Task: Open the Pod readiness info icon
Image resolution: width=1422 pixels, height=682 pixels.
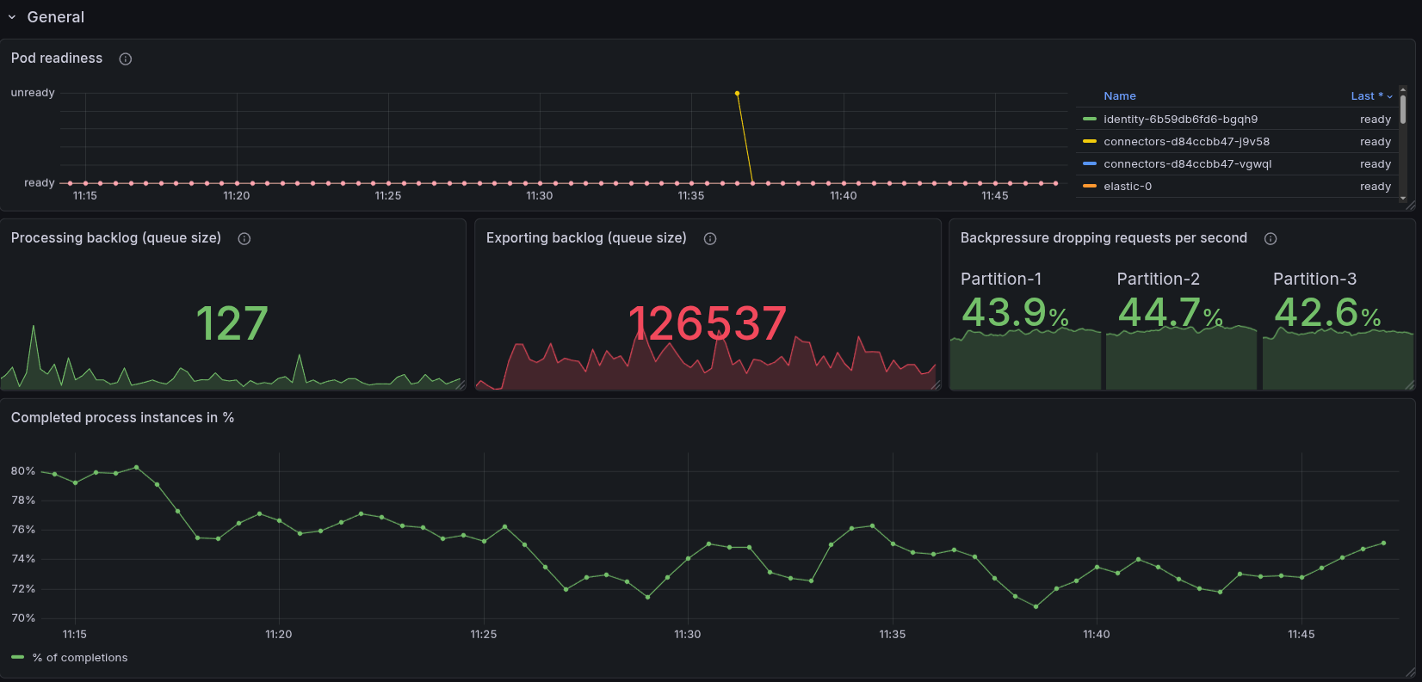Action: [x=126, y=59]
